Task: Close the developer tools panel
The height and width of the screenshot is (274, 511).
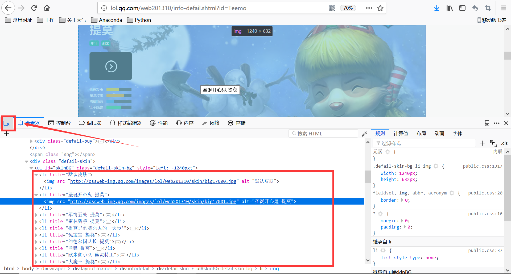Action: click(x=506, y=123)
